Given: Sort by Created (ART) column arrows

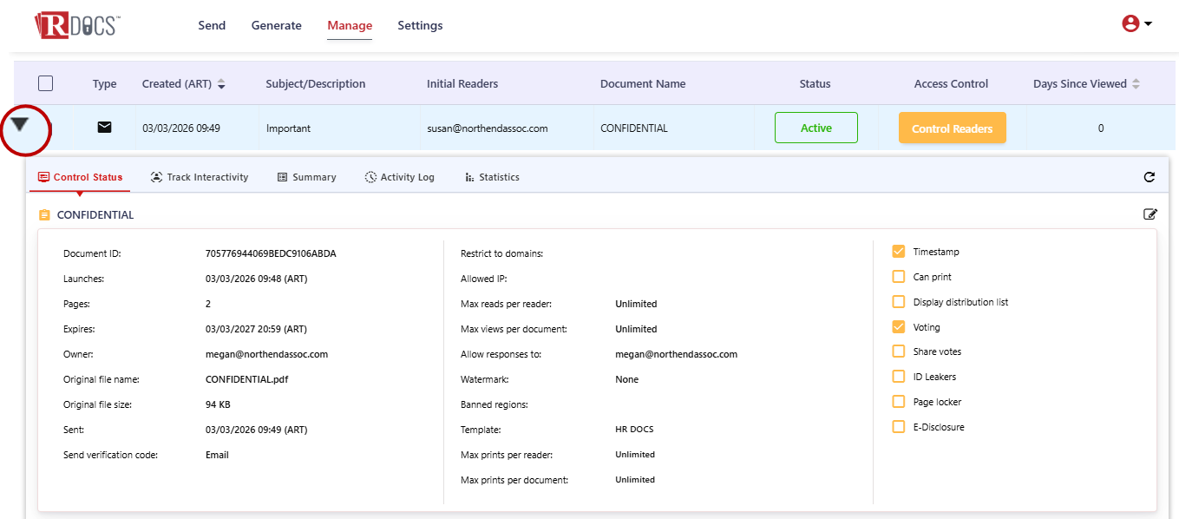Looking at the screenshot, I should pos(221,84).
